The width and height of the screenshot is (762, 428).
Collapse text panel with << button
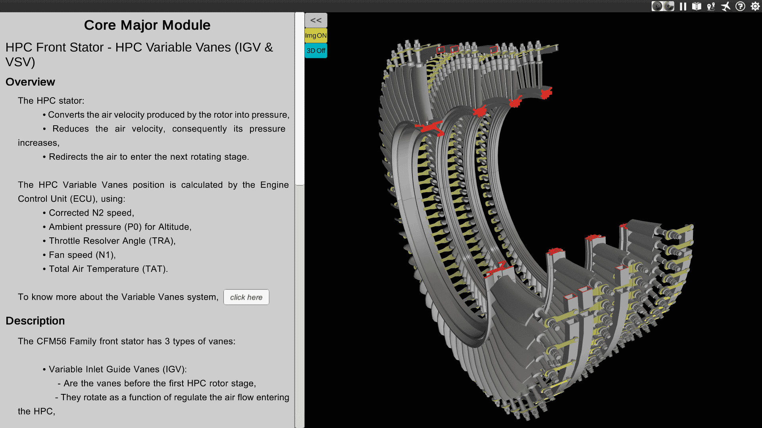point(316,20)
